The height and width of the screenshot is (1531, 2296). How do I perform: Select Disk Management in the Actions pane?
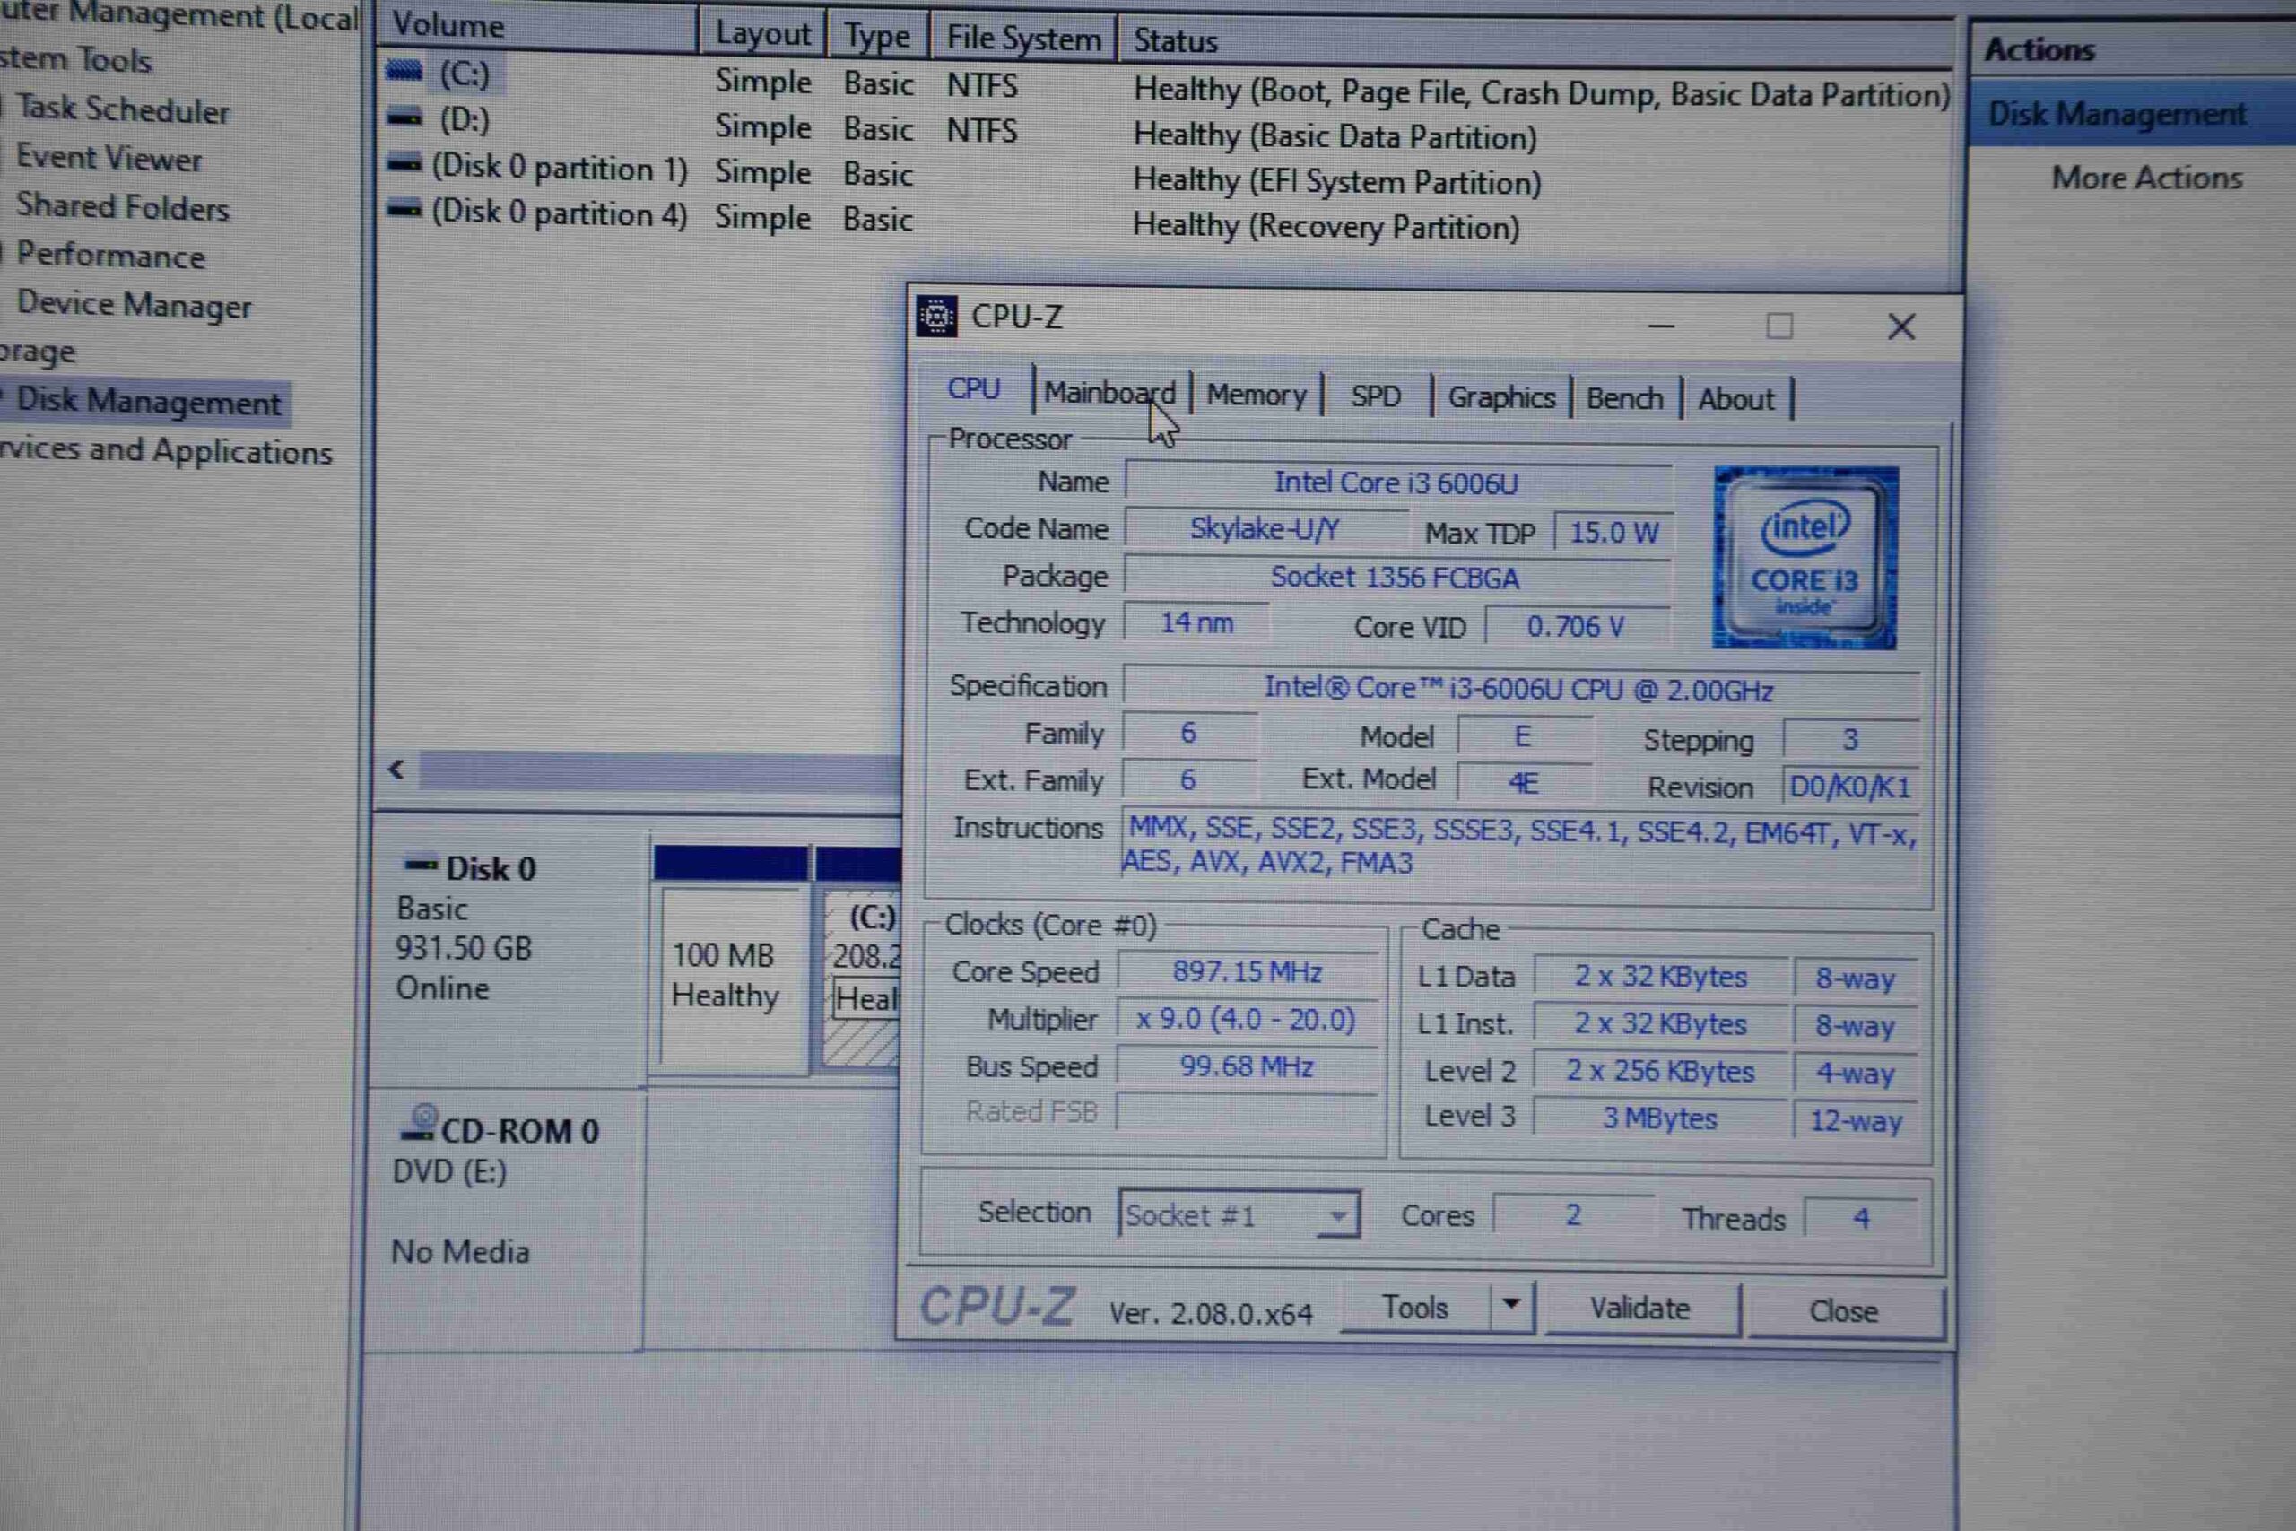pos(2118,114)
